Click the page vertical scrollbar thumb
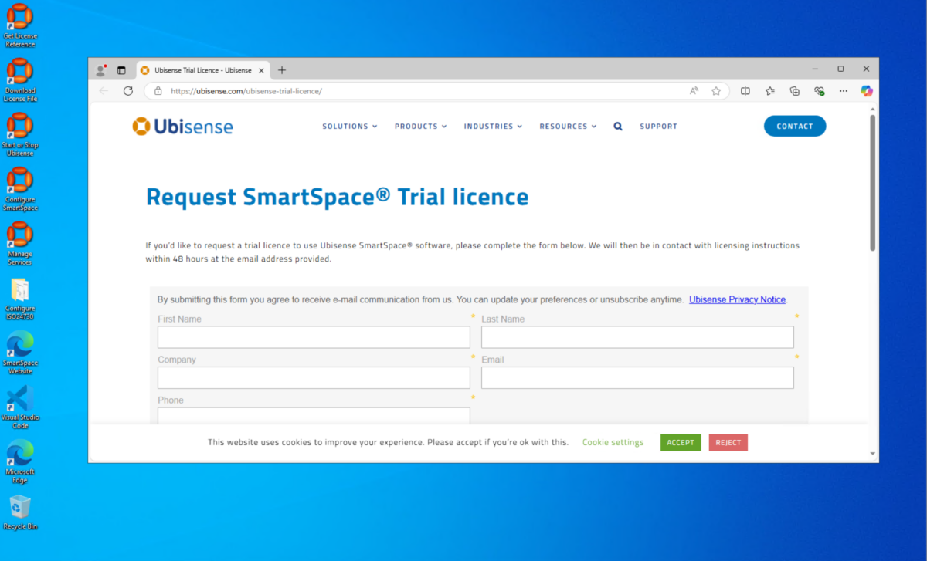Viewport: 927px width, 561px height. click(x=873, y=183)
